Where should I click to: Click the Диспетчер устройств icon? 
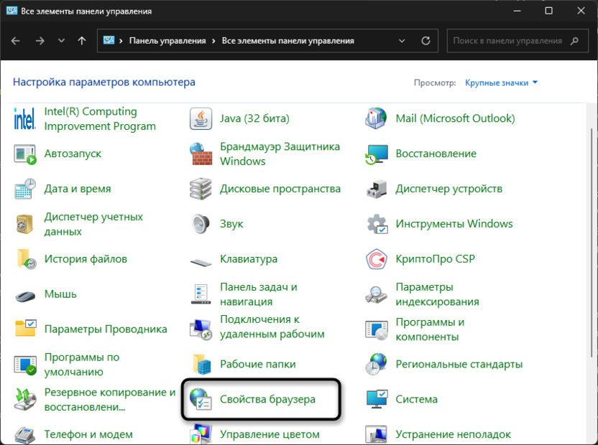coord(377,189)
